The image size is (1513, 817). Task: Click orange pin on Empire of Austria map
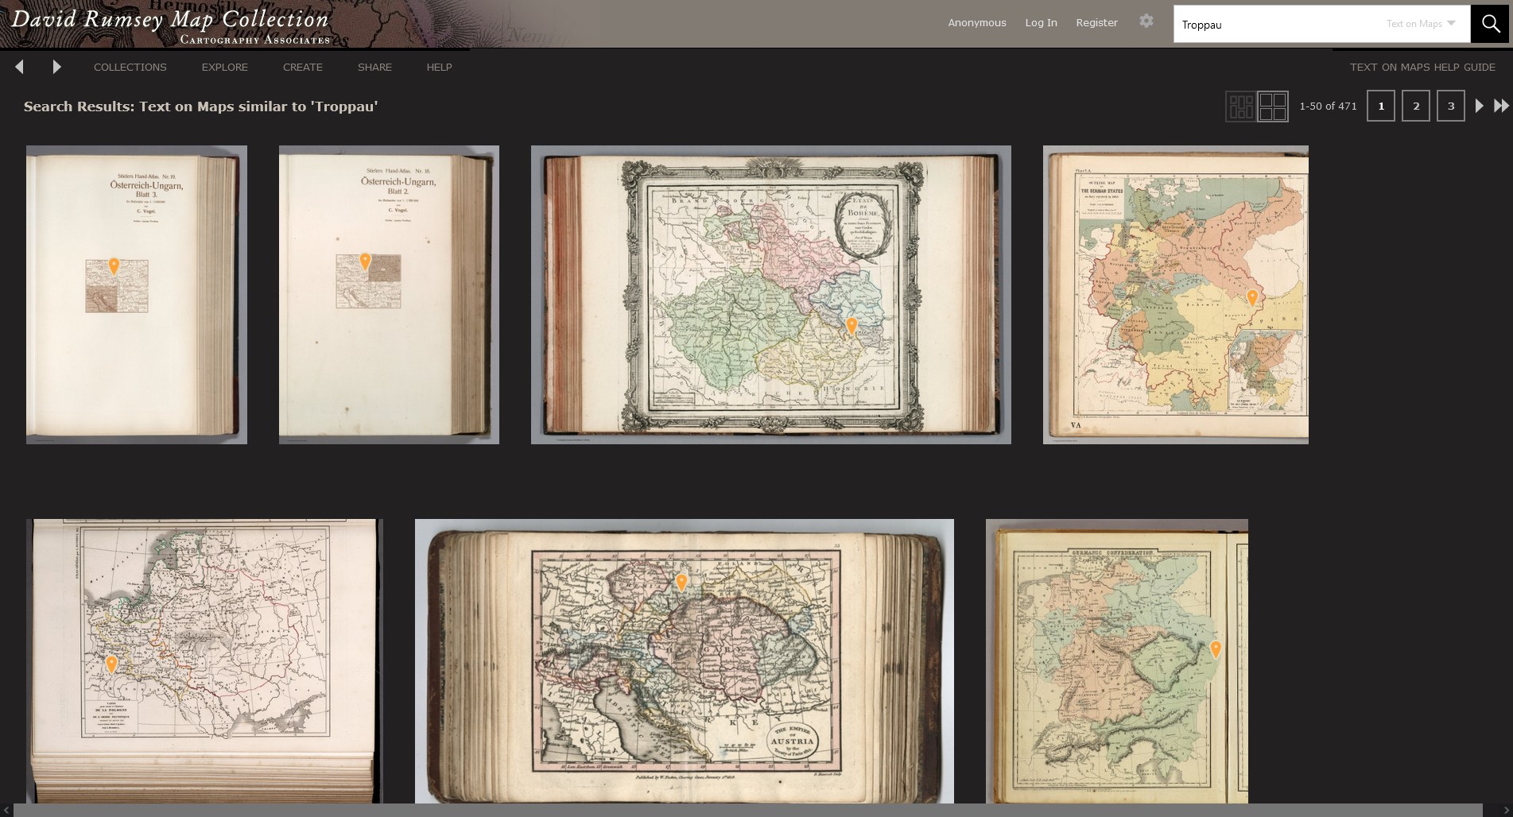(681, 582)
